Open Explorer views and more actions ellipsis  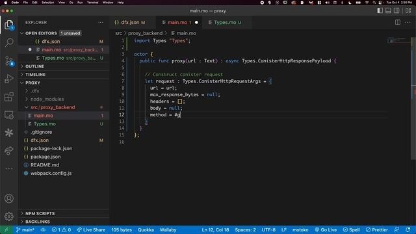(x=101, y=23)
